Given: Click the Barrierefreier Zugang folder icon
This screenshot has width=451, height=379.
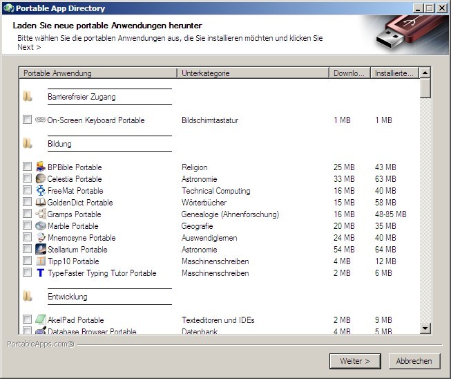Looking at the screenshot, I should tap(28, 96).
